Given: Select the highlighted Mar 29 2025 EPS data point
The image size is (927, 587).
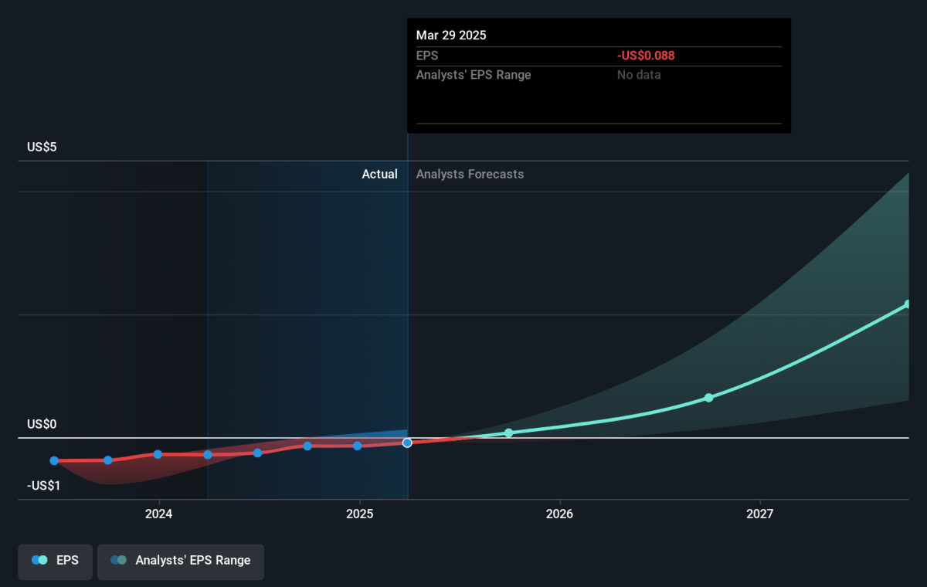Looking at the screenshot, I should pyautogui.click(x=407, y=443).
